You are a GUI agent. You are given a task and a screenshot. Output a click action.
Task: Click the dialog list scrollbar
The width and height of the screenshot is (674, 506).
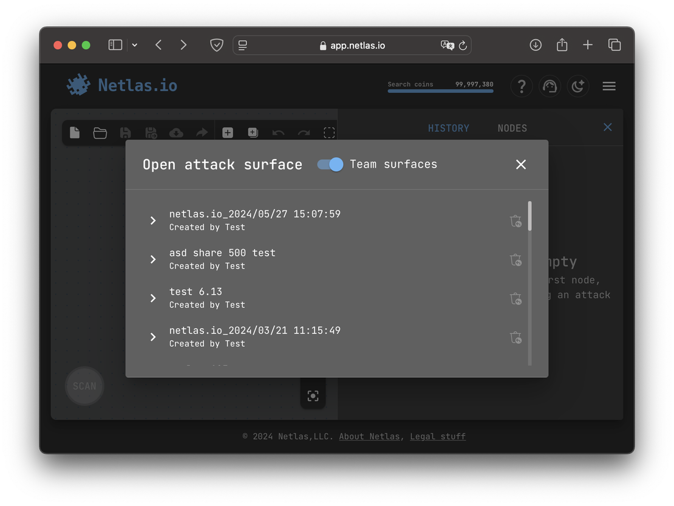(529, 216)
